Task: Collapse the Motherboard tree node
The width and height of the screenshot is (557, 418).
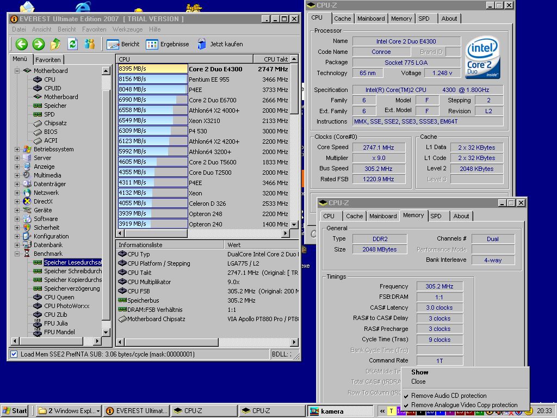Action: click(x=17, y=71)
